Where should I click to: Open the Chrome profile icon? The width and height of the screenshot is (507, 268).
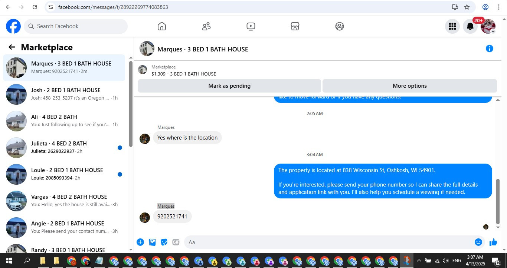(x=485, y=7)
